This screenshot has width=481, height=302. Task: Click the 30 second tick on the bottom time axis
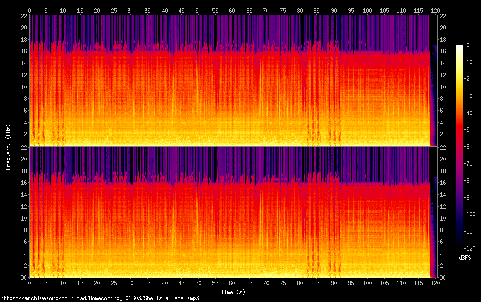point(130,283)
